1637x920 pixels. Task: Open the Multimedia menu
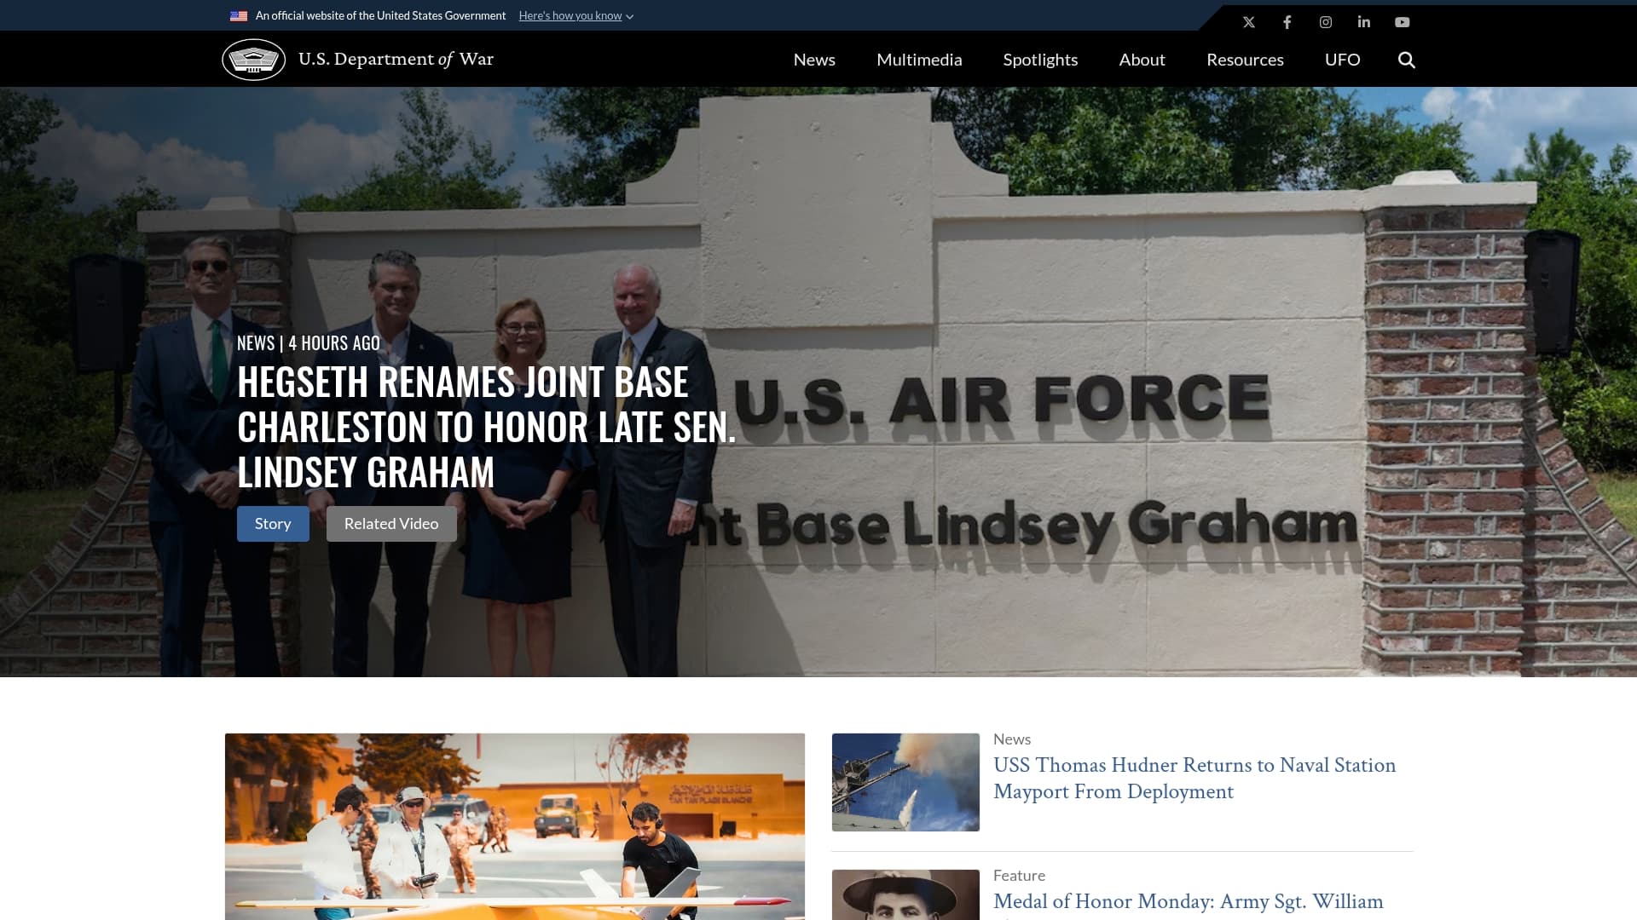coord(919,60)
